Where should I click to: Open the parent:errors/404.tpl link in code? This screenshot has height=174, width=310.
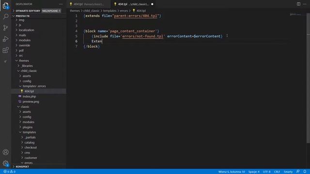(136, 16)
